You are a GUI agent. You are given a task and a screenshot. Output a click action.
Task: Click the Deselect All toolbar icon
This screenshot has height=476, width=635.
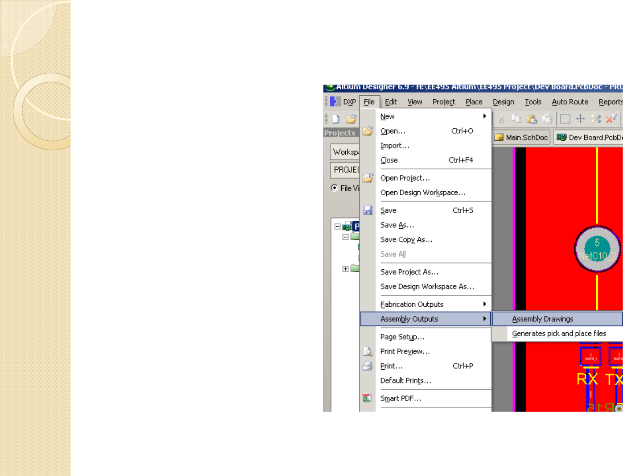point(596,119)
